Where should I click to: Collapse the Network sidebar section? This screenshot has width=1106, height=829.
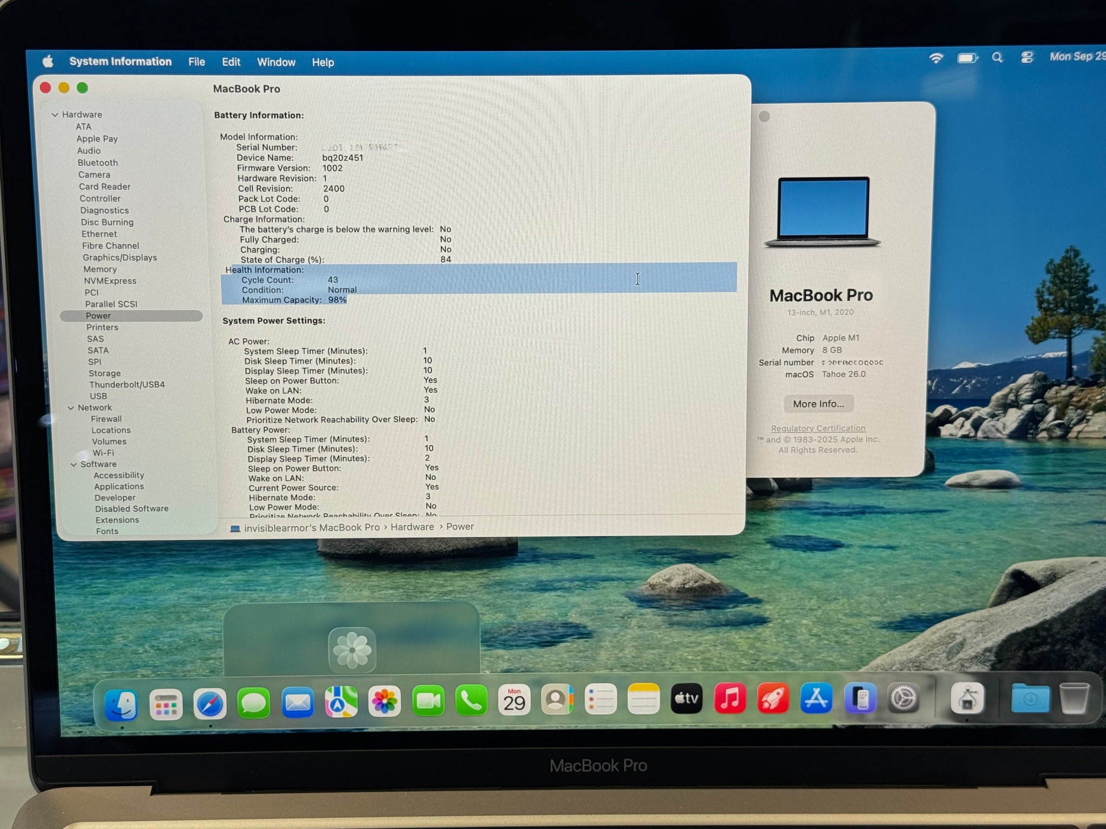71,408
